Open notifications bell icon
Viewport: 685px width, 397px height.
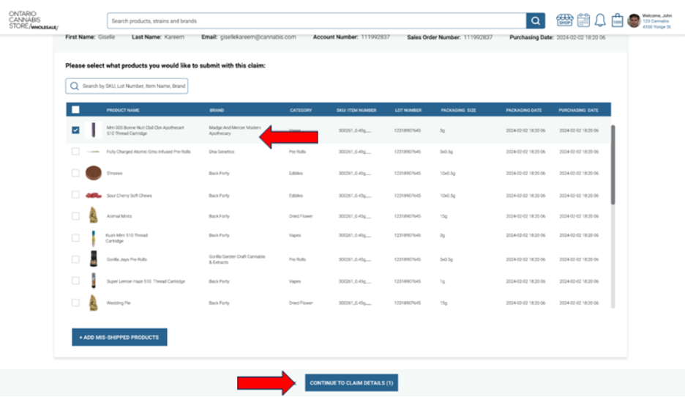[x=600, y=20]
